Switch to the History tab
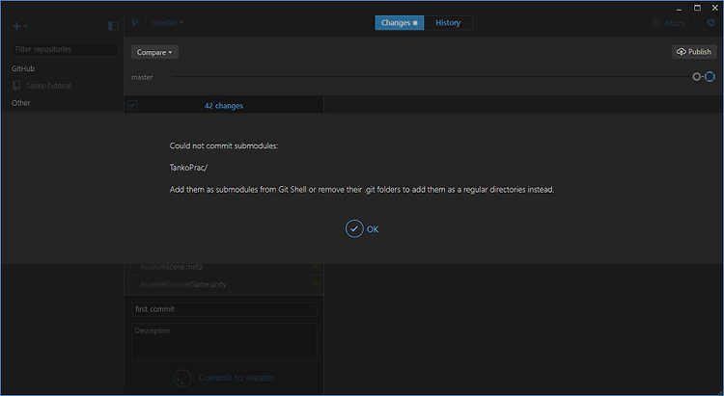Image resolution: width=724 pixels, height=396 pixels. [448, 23]
